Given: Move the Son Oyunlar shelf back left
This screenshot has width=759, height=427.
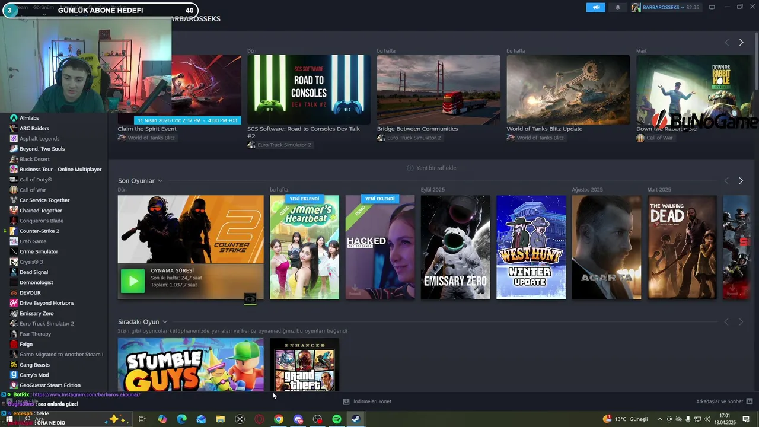Looking at the screenshot, I should click(726, 181).
